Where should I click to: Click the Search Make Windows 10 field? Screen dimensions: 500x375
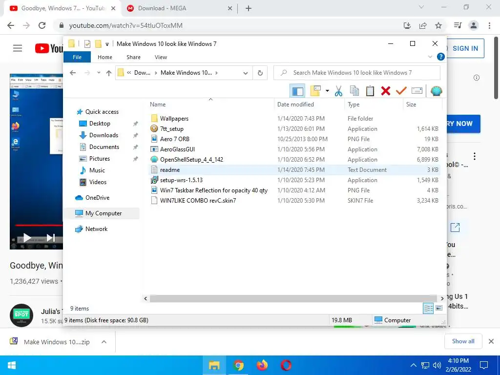tap(357, 73)
